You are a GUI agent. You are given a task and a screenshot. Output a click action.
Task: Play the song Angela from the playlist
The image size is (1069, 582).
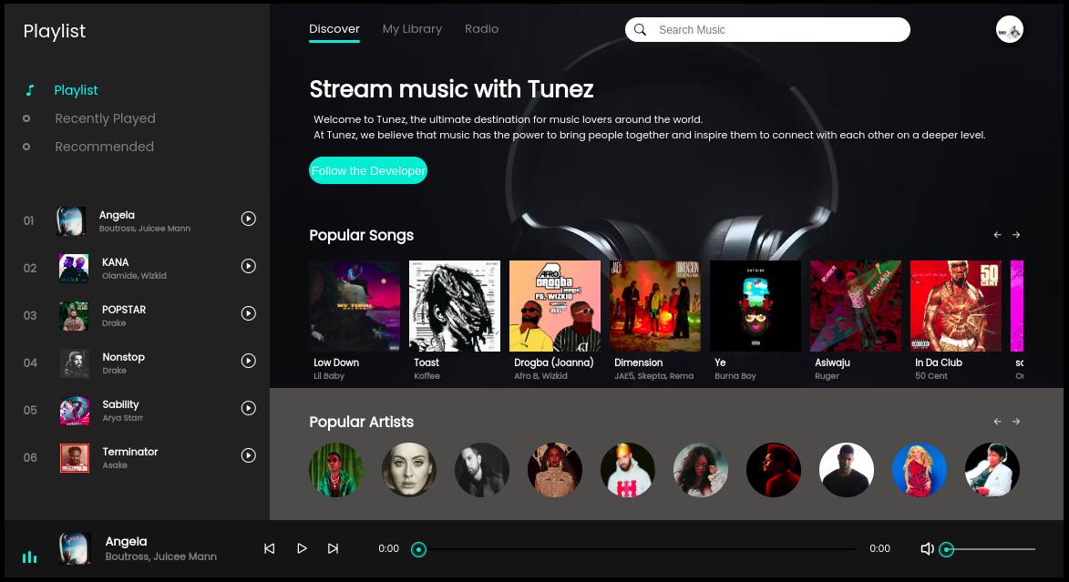pyautogui.click(x=248, y=219)
